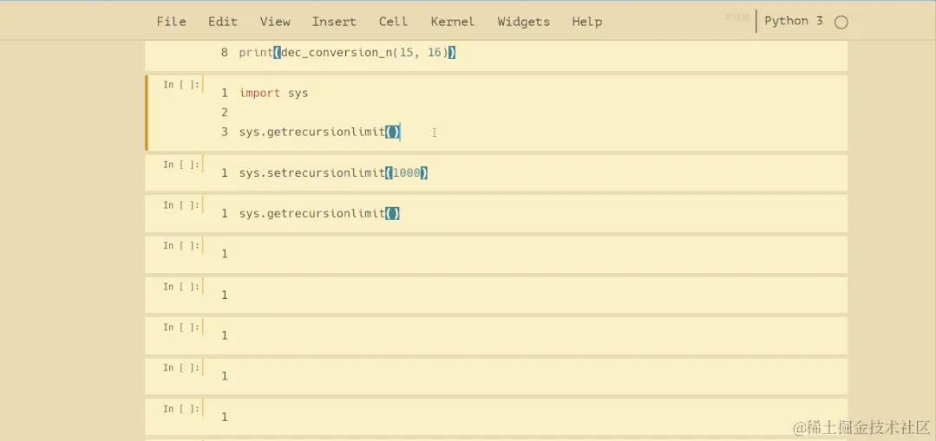
Task: Open the Widgets menu
Action: click(523, 22)
